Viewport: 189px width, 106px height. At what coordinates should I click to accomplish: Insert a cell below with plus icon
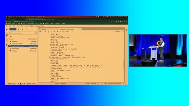[x=43, y=32]
